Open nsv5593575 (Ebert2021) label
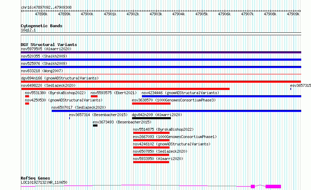 pyautogui.click(x=114, y=93)
